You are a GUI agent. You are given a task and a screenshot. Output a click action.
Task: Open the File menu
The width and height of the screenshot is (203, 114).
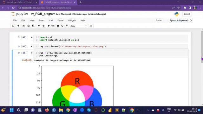tap(15, 20)
